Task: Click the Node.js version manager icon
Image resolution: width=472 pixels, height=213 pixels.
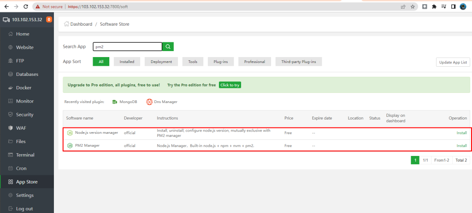Action: 70,133
